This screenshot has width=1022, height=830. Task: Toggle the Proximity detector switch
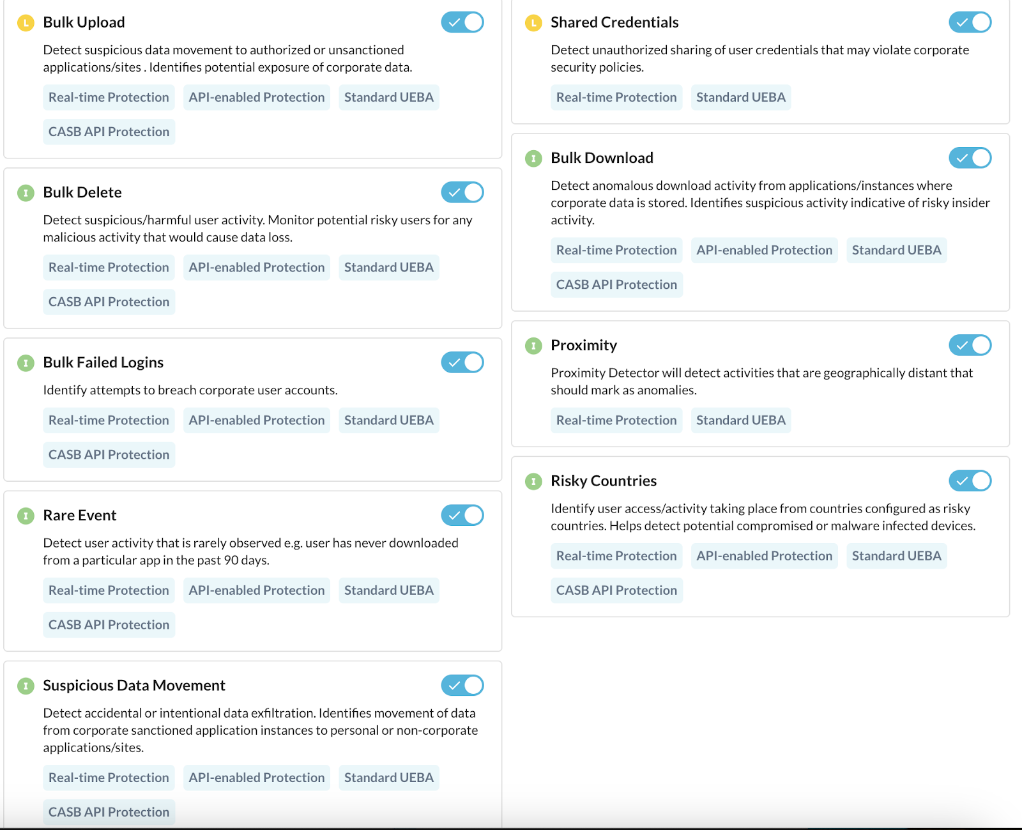970,345
